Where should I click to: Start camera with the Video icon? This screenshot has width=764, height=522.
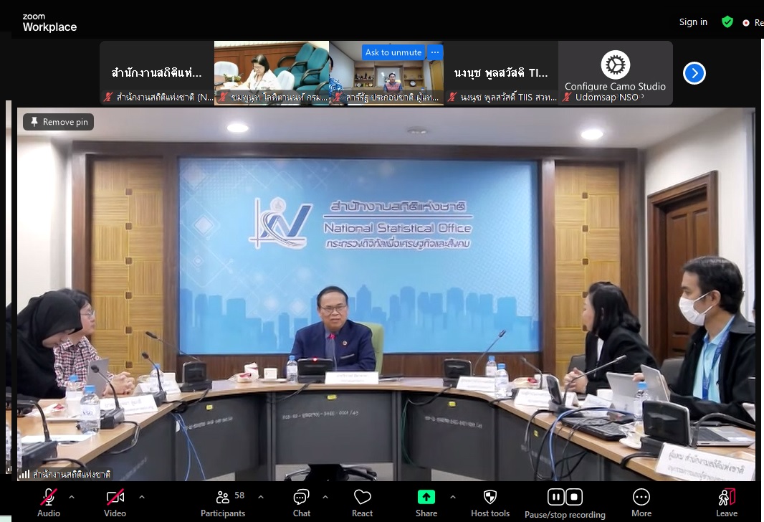pos(115,497)
